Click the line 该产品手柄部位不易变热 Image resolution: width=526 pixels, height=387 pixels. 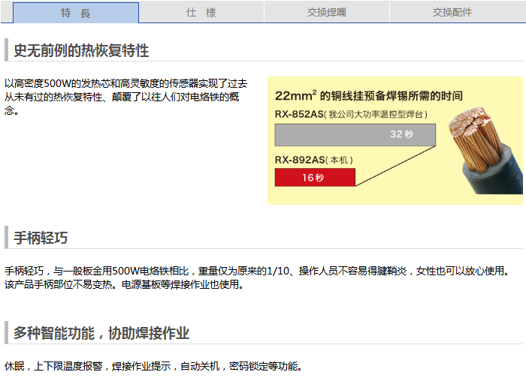(x=124, y=284)
